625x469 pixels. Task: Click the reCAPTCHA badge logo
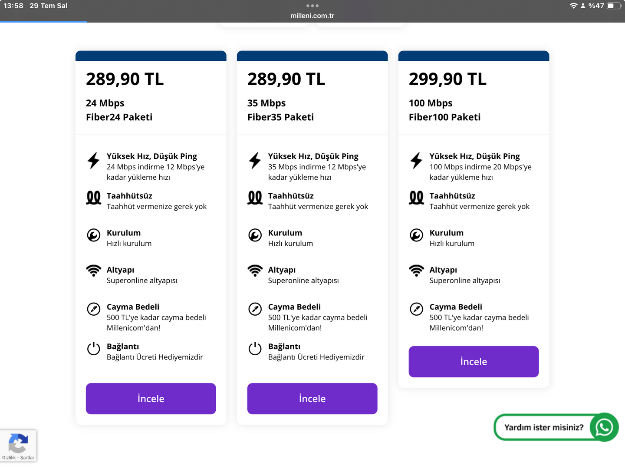click(18, 443)
